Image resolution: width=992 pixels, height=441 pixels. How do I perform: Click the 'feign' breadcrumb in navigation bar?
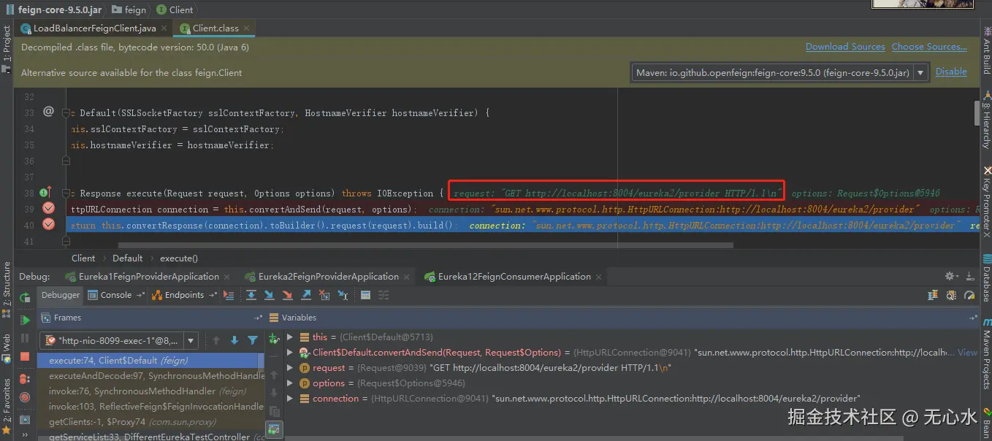(x=129, y=10)
